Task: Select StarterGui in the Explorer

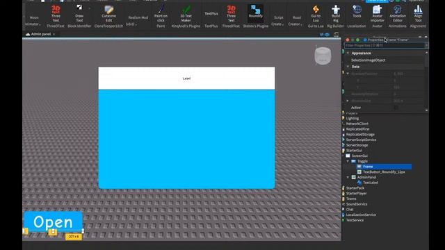Action: (354, 151)
